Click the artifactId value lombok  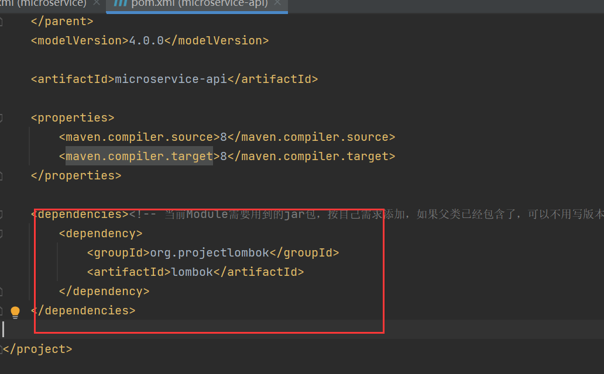coord(192,272)
